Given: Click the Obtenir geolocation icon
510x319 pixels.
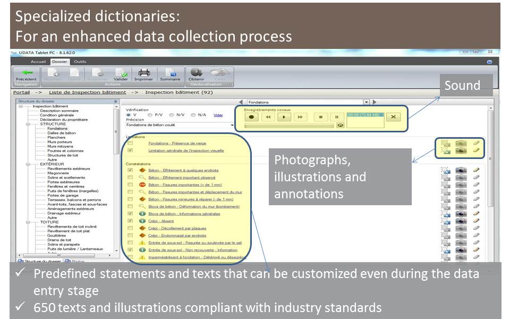Looking at the screenshot, I should [196, 73].
